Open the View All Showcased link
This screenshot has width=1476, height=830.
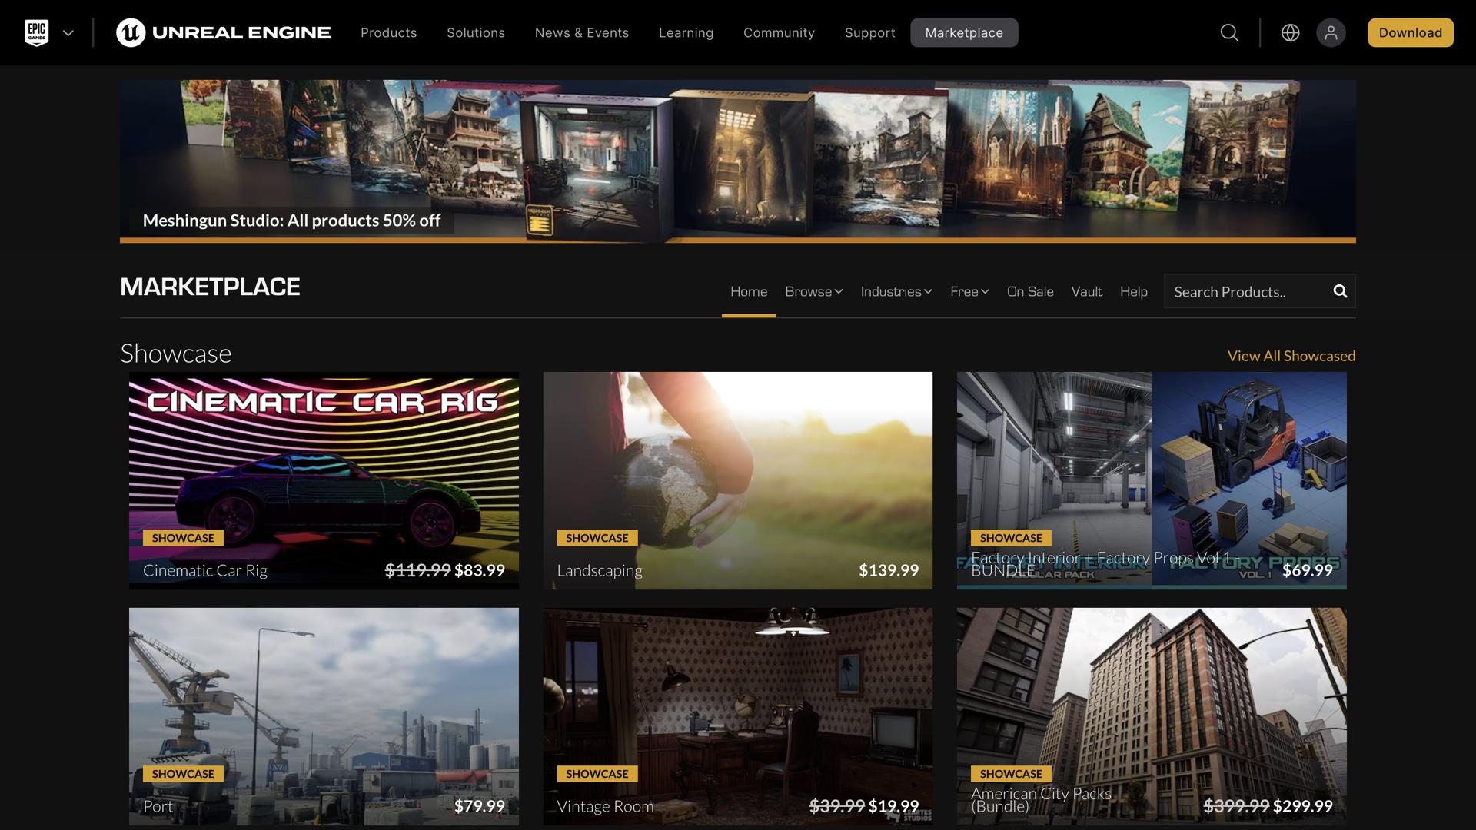[x=1291, y=355]
